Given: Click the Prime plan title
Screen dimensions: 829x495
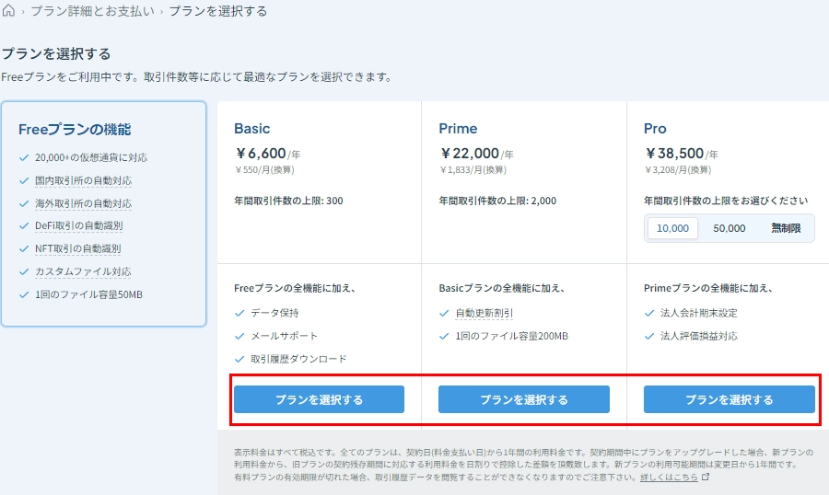Looking at the screenshot, I should coord(458,129).
